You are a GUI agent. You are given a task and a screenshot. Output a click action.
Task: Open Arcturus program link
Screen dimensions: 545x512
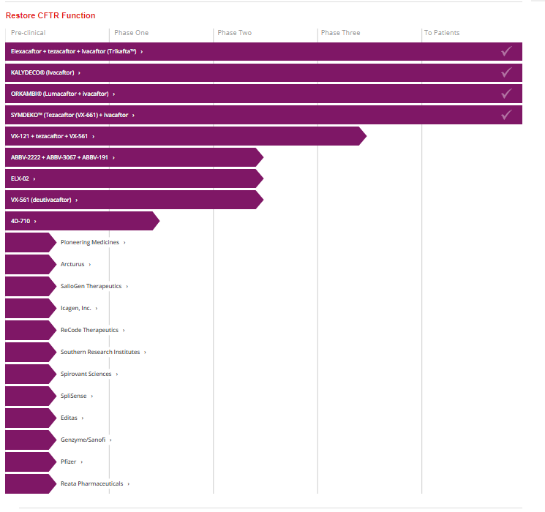coord(72,264)
